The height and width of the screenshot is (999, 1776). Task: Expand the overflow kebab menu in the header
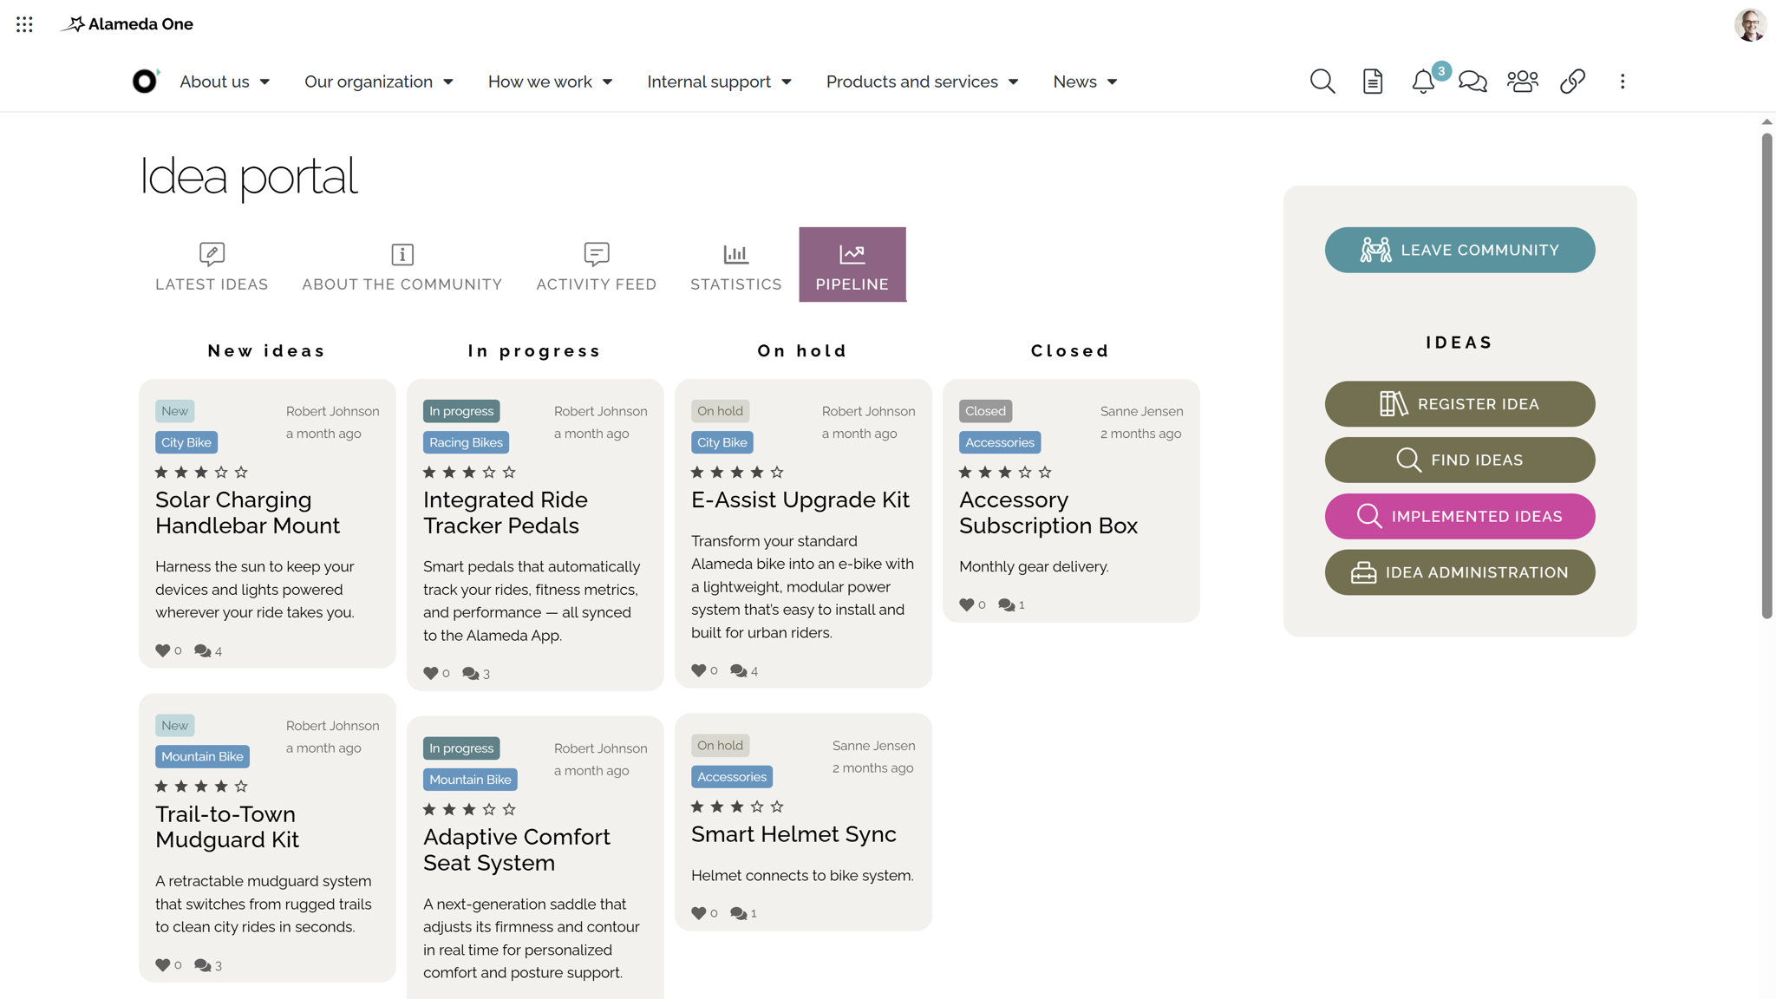click(1623, 82)
